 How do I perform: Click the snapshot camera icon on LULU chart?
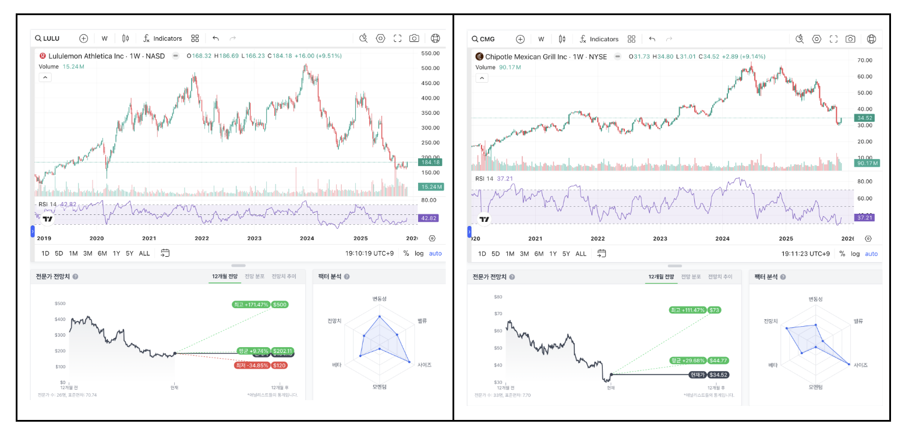tap(414, 38)
